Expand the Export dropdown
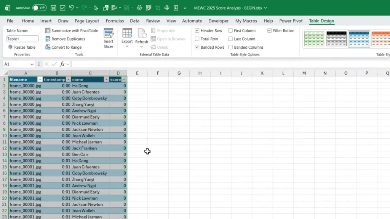 [x=127, y=46]
